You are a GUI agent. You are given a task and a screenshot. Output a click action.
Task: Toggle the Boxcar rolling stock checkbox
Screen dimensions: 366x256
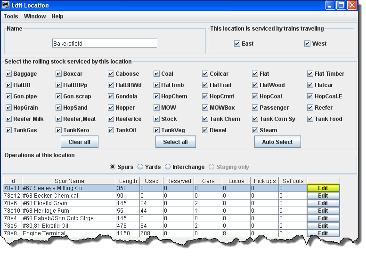pos(59,74)
